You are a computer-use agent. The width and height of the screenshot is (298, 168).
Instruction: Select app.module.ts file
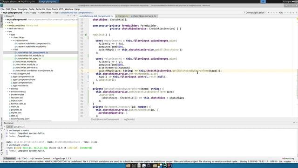pyautogui.click(x=20, y=85)
